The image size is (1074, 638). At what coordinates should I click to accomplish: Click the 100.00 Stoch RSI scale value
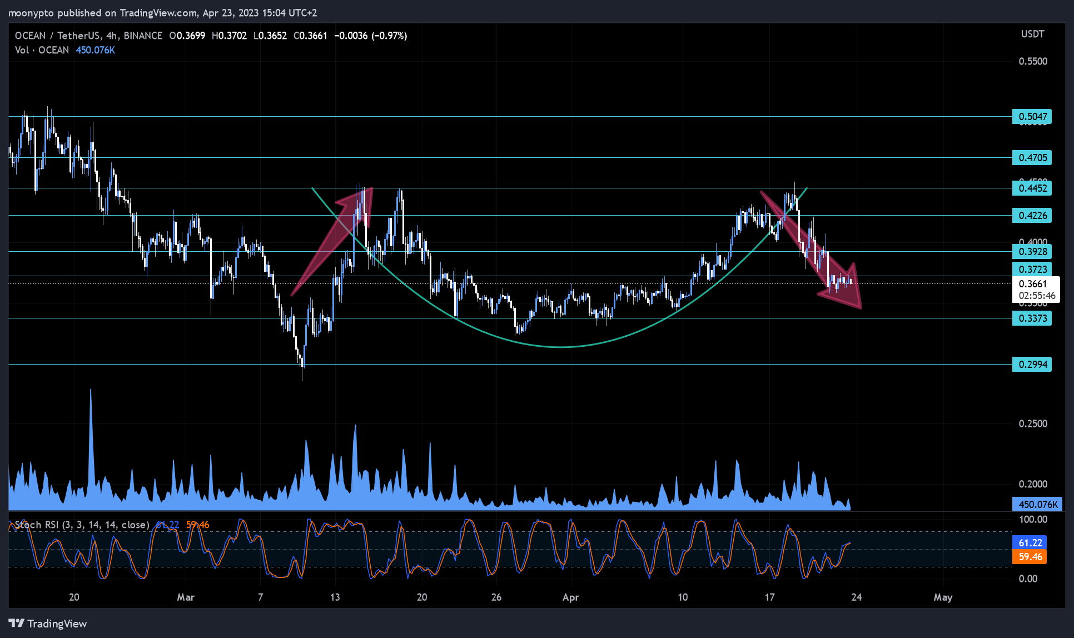pyautogui.click(x=1033, y=520)
